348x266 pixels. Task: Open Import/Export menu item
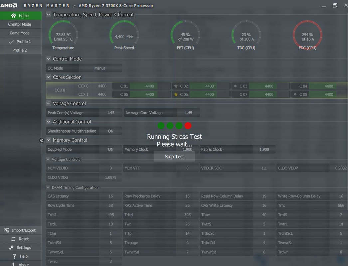[21, 230]
